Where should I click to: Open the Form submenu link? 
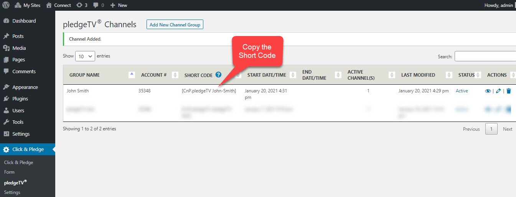click(x=9, y=172)
